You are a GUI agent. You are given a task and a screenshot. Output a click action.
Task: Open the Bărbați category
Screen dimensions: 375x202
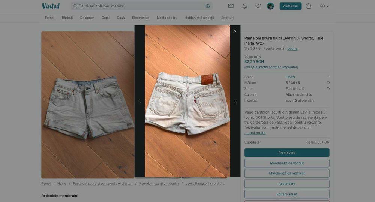pyautogui.click(x=67, y=18)
